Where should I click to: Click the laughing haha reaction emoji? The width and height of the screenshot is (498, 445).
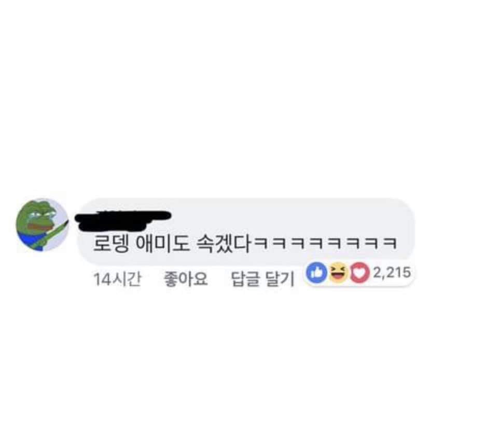338,273
